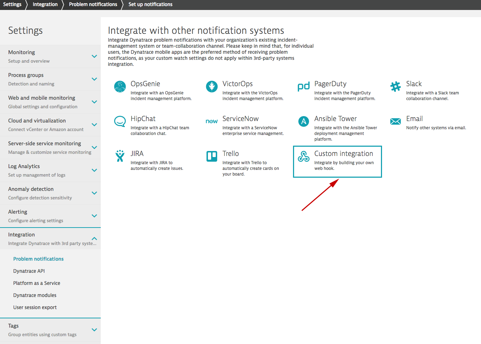This screenshot has height=344, width=481.
Task: Open Platform as a Service item
Action: [37, 283]
